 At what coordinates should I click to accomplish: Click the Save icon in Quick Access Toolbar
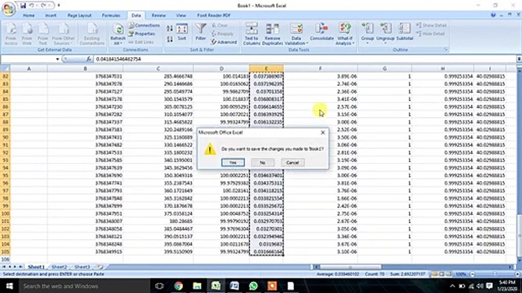click(22, 5)
